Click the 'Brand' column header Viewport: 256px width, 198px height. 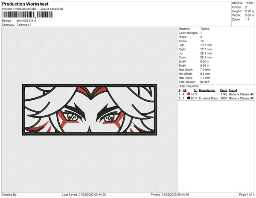point(233,90)
